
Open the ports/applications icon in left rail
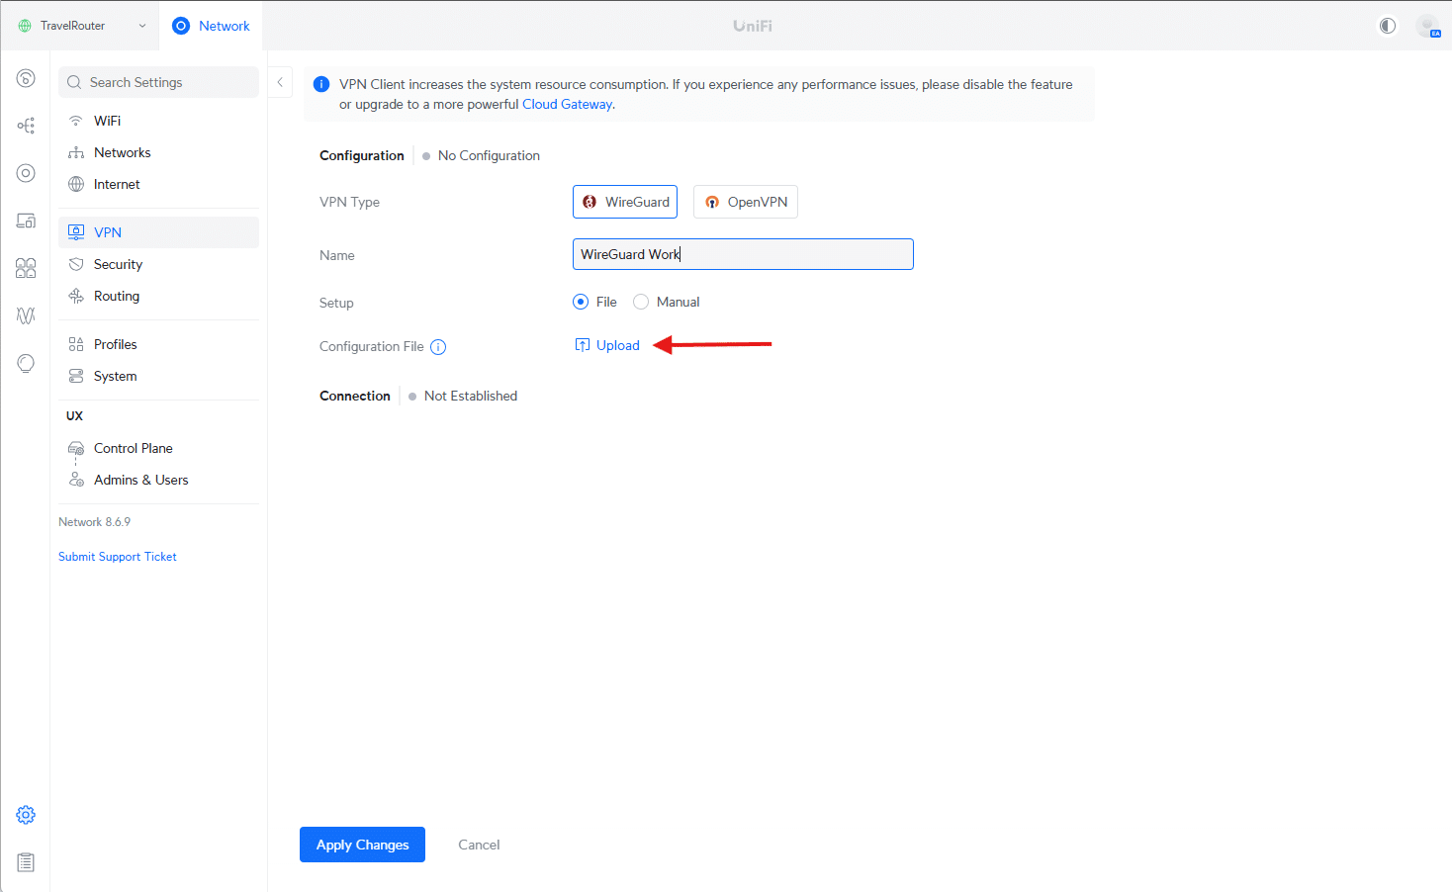coord(26,268)
